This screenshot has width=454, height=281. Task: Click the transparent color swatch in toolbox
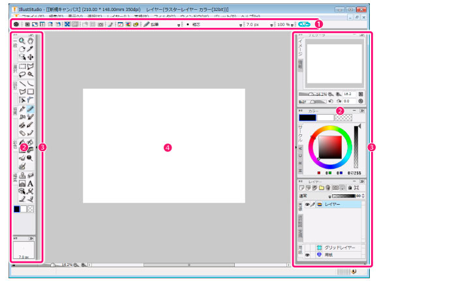[x=31, y=209]
